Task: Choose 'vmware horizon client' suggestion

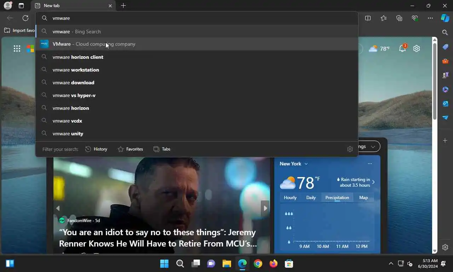Action: click(x=197, y=57)
